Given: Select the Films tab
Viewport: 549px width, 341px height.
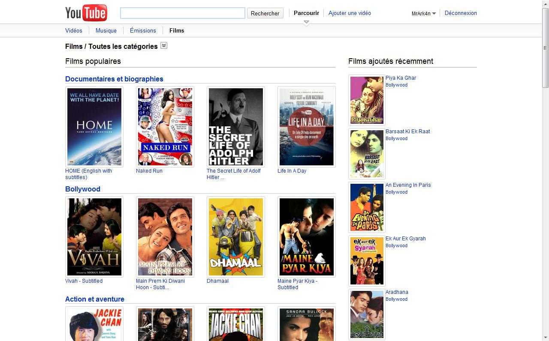Looking at the screenshot, I should point(177,30).
